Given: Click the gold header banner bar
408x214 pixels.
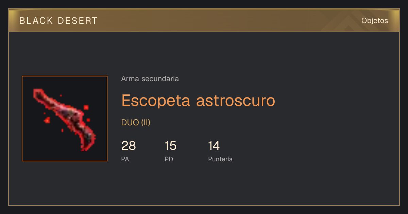Looking at the screenshot, I should 204,20.
